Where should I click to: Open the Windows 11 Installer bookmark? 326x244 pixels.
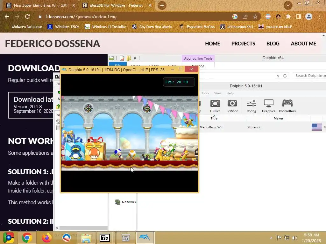[x=106, y=27]
